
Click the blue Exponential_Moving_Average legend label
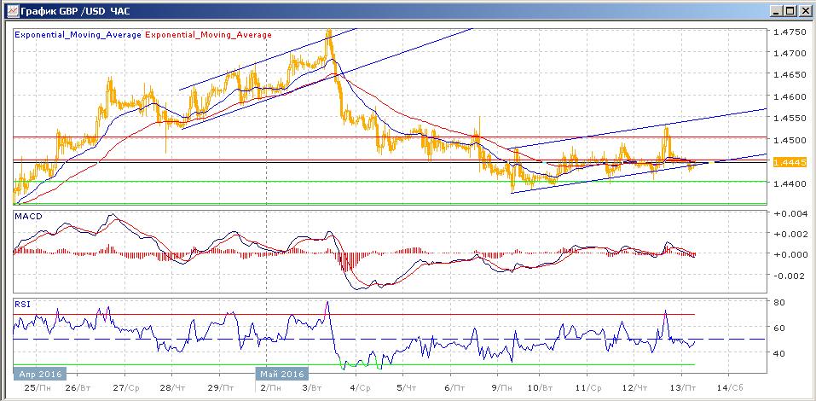(x=78, y=35)
